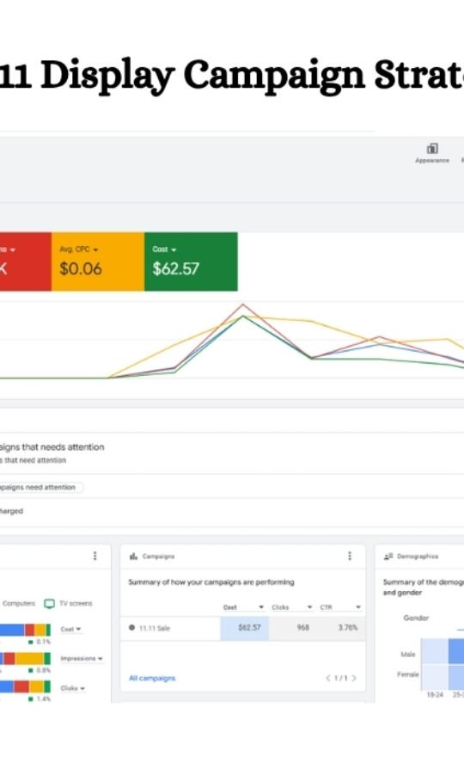Click the TV screens legend icon
This screenshot has height=769, width=464.
click(x=50, y=603)
